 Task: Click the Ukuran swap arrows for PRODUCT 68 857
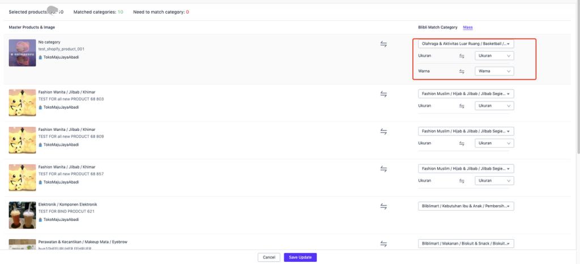pyautogui.click(x=462, y=181)
